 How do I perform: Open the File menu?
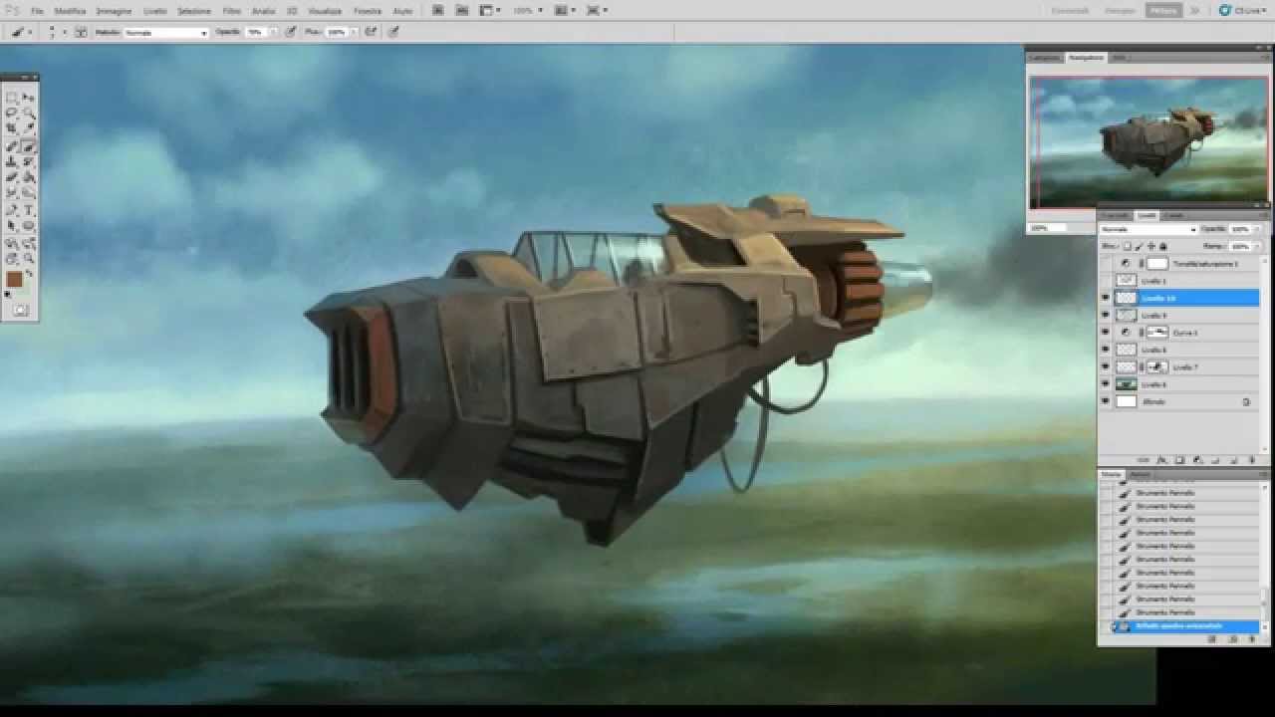point(37,10)
